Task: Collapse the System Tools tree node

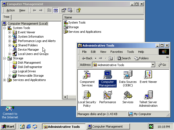Action: point(4,28)
